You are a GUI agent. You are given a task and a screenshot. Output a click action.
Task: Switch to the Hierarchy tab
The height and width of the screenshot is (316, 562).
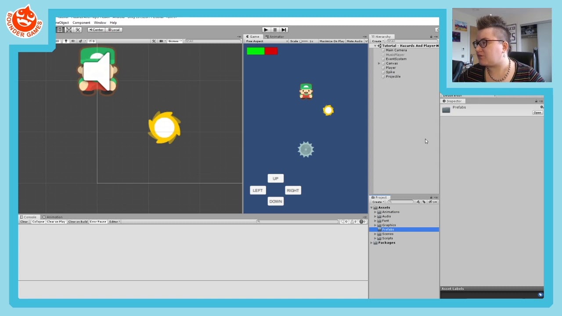coord(381,37)
